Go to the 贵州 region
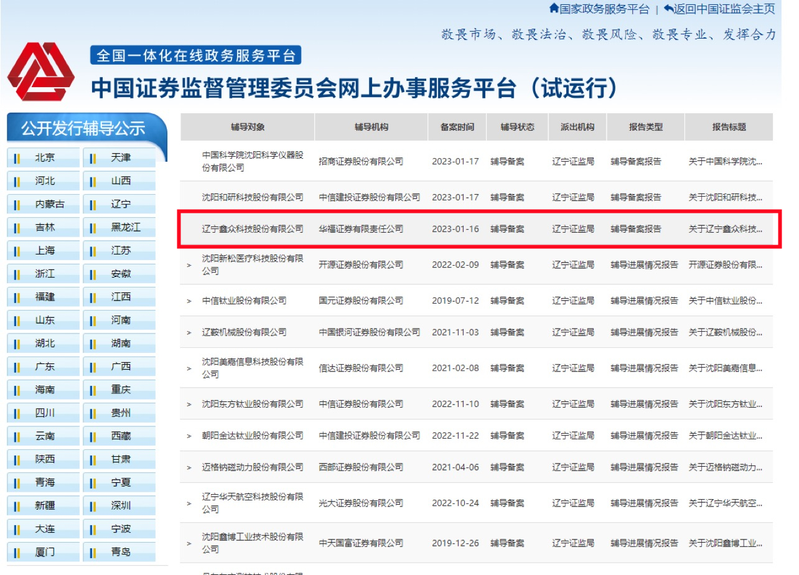The image size is (799, 575). point(120,413)
